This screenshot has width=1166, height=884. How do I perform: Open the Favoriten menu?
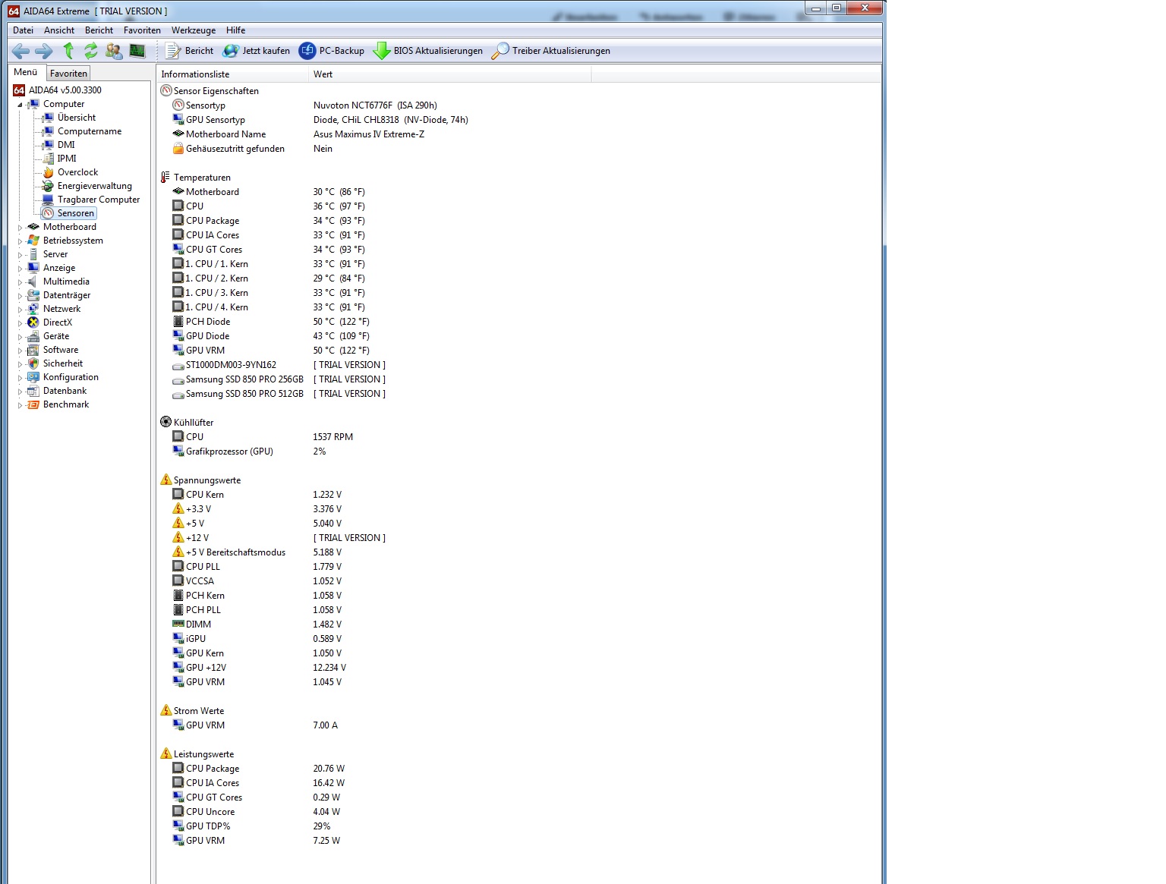[x=142, y=30]
